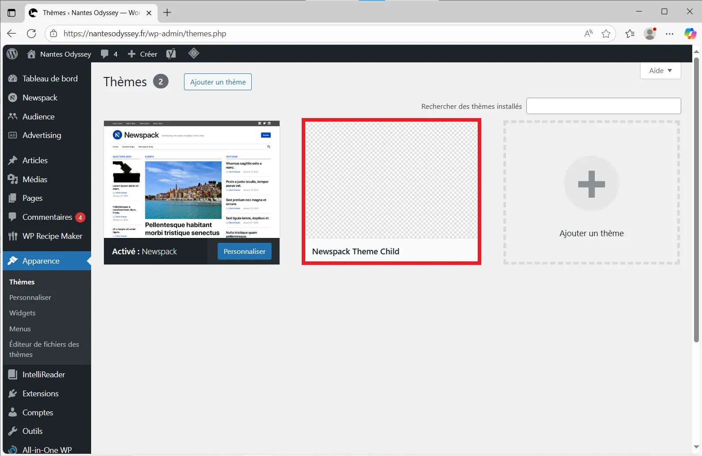Click the diamond-shaped icon in admin bar
Viewport: 702px width, 456px height.
point(193,54)
